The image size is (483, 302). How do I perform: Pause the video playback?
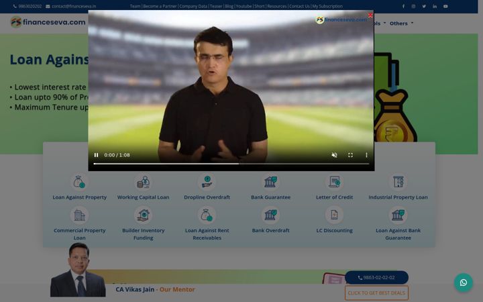96,155
